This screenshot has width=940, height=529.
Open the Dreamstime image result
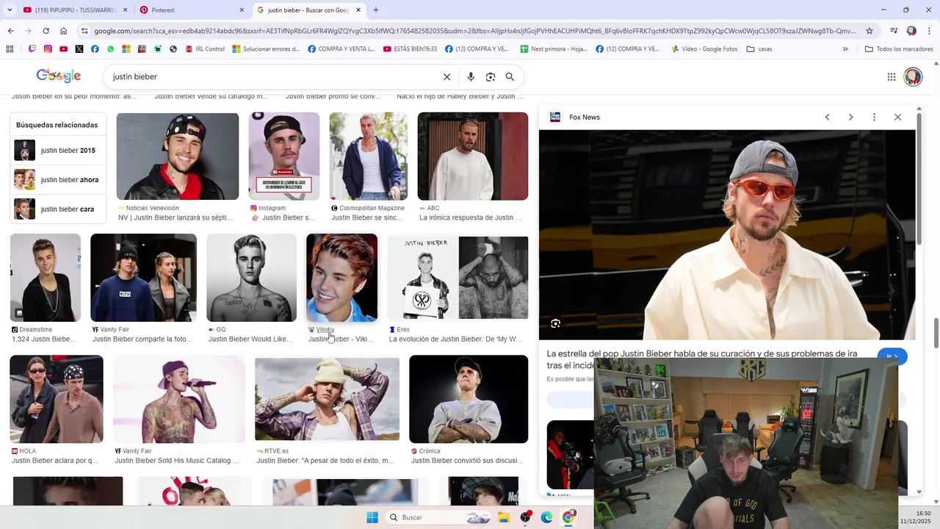pos(46,278)
